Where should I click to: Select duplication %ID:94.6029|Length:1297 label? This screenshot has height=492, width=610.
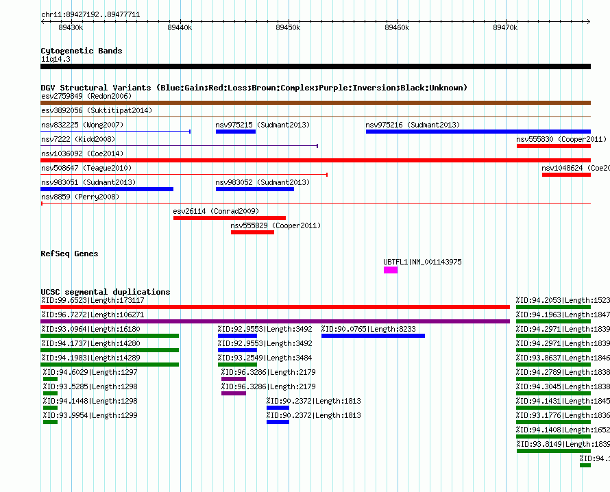[90, 372]
